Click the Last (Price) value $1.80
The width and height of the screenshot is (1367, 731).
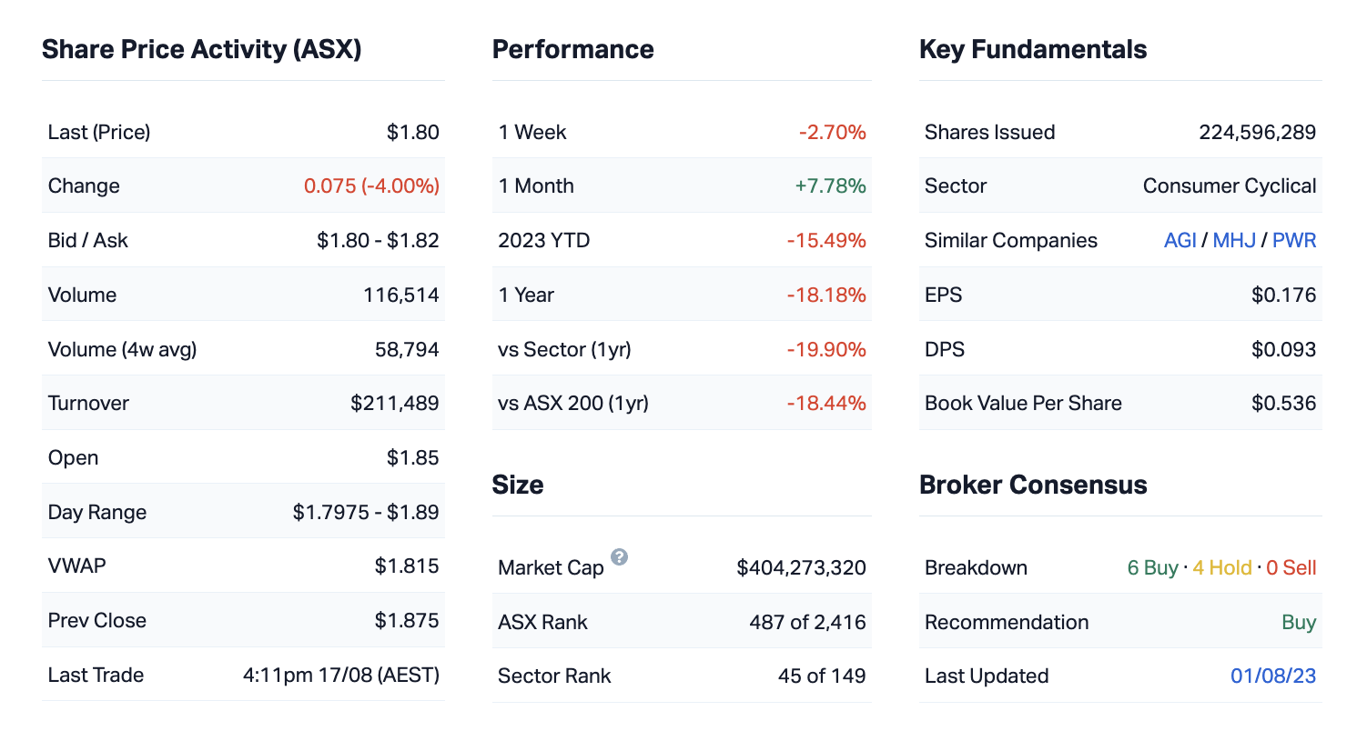tap(412, 132)
